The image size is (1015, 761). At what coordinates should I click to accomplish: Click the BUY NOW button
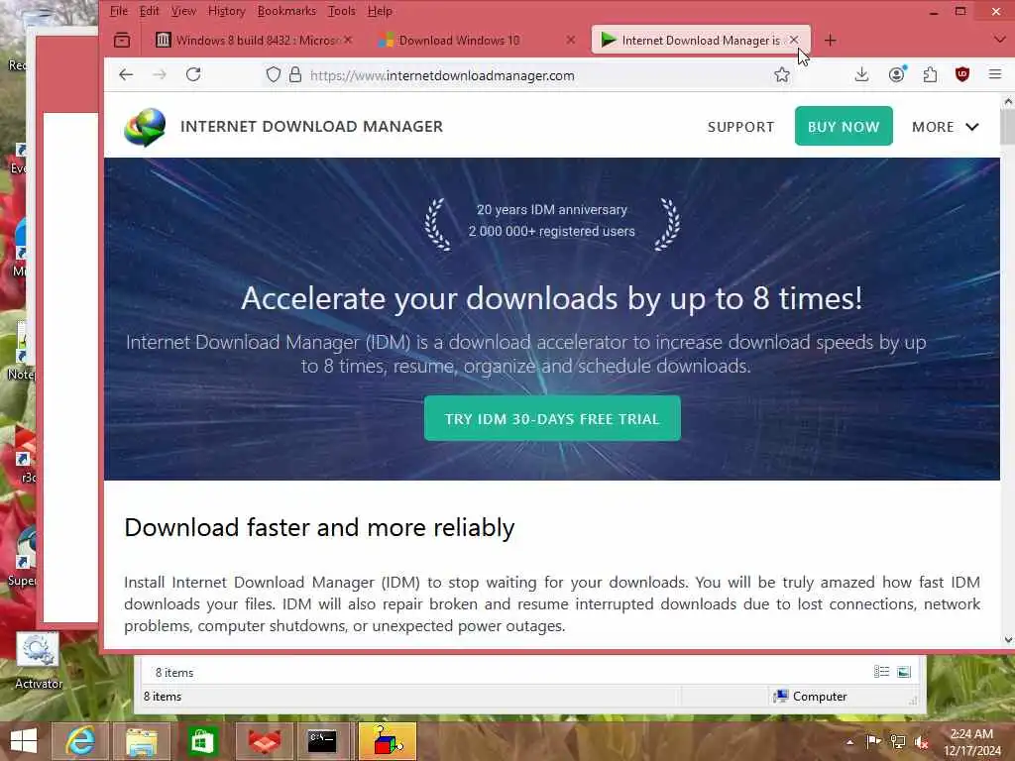click(844, 126)
